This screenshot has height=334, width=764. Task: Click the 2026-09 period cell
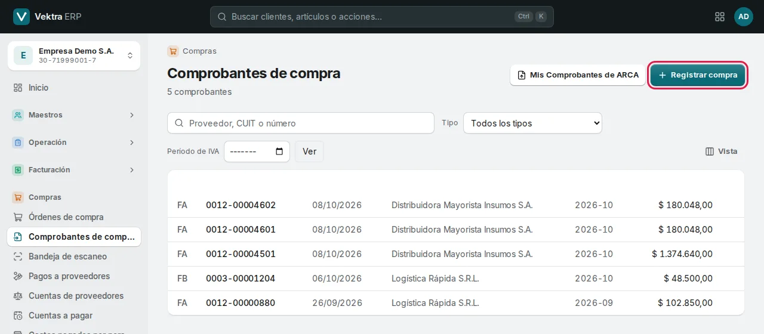[x=594, y=303]
